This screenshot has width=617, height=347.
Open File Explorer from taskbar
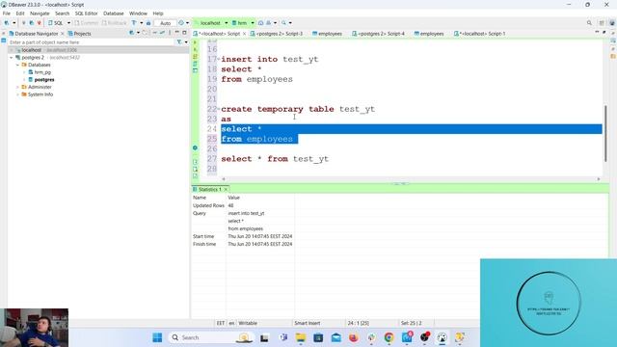coord(301,337)
